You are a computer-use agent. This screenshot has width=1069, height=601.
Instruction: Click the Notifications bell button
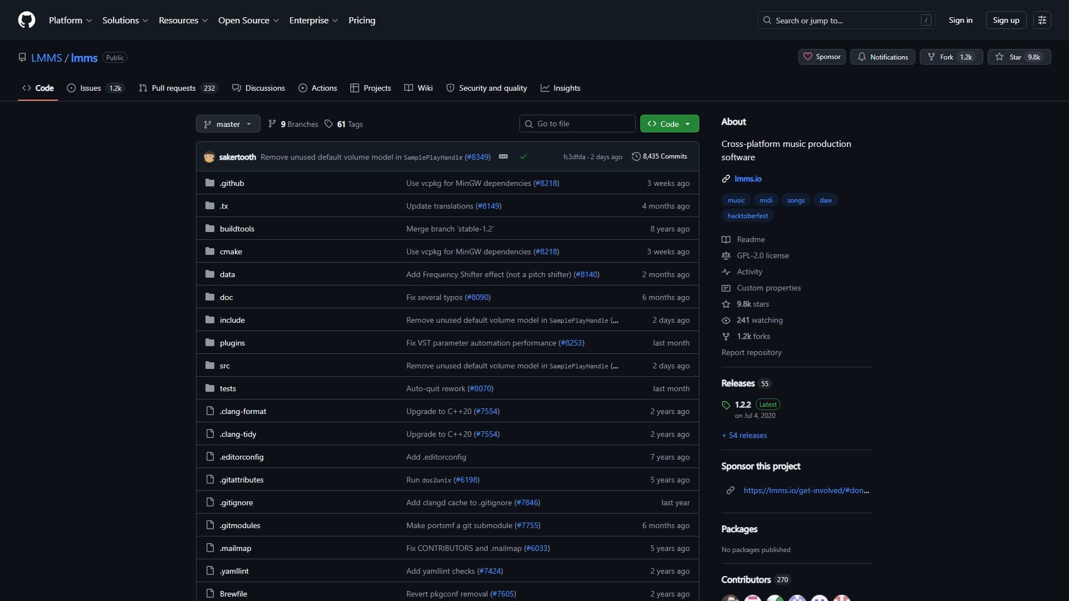pos(882,57)
